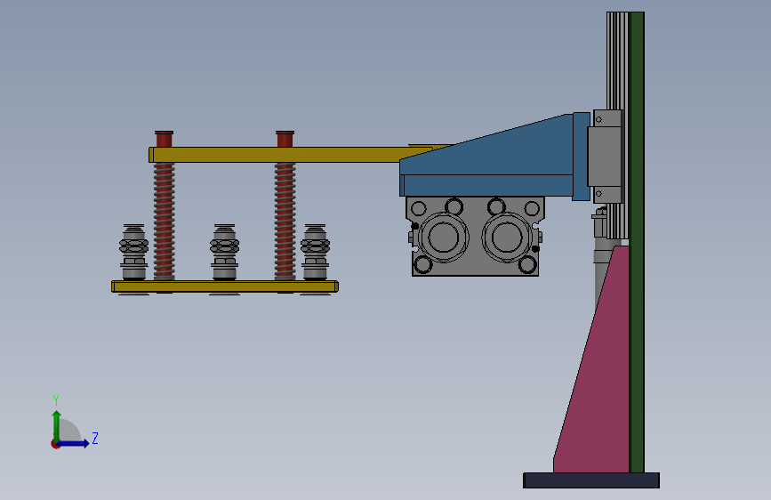Select the gray slider block on the rail
771x500 pixels.
(606, 157)
